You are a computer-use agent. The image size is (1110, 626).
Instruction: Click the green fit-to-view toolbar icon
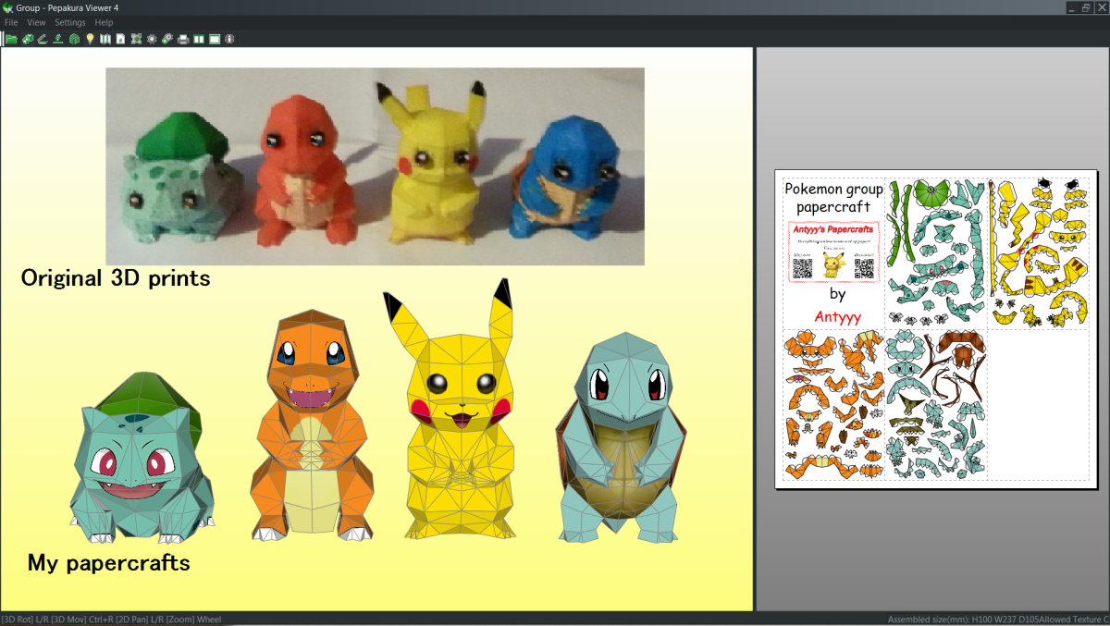tap(136, 39)
